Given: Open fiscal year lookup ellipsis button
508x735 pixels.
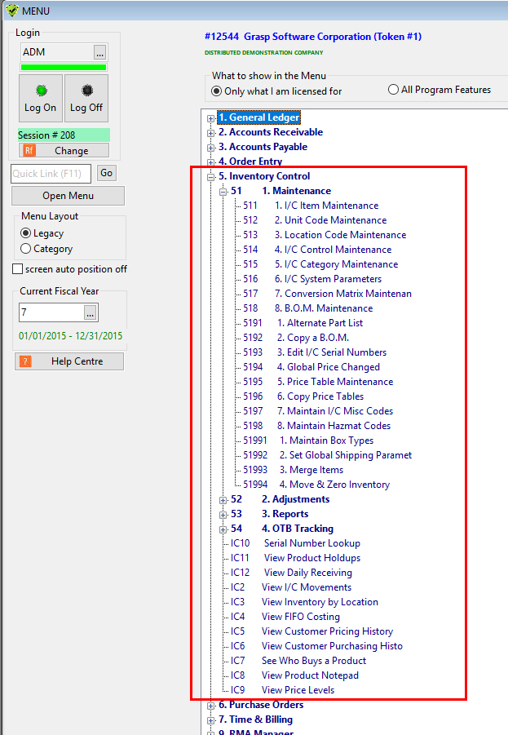Looking at the screenshot, I should (x=91, y=312).
